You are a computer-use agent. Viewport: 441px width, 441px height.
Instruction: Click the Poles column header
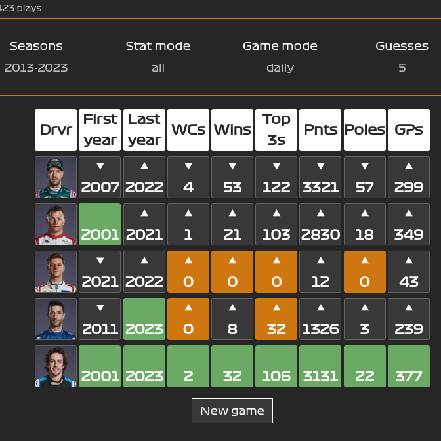tap(364, 129)
